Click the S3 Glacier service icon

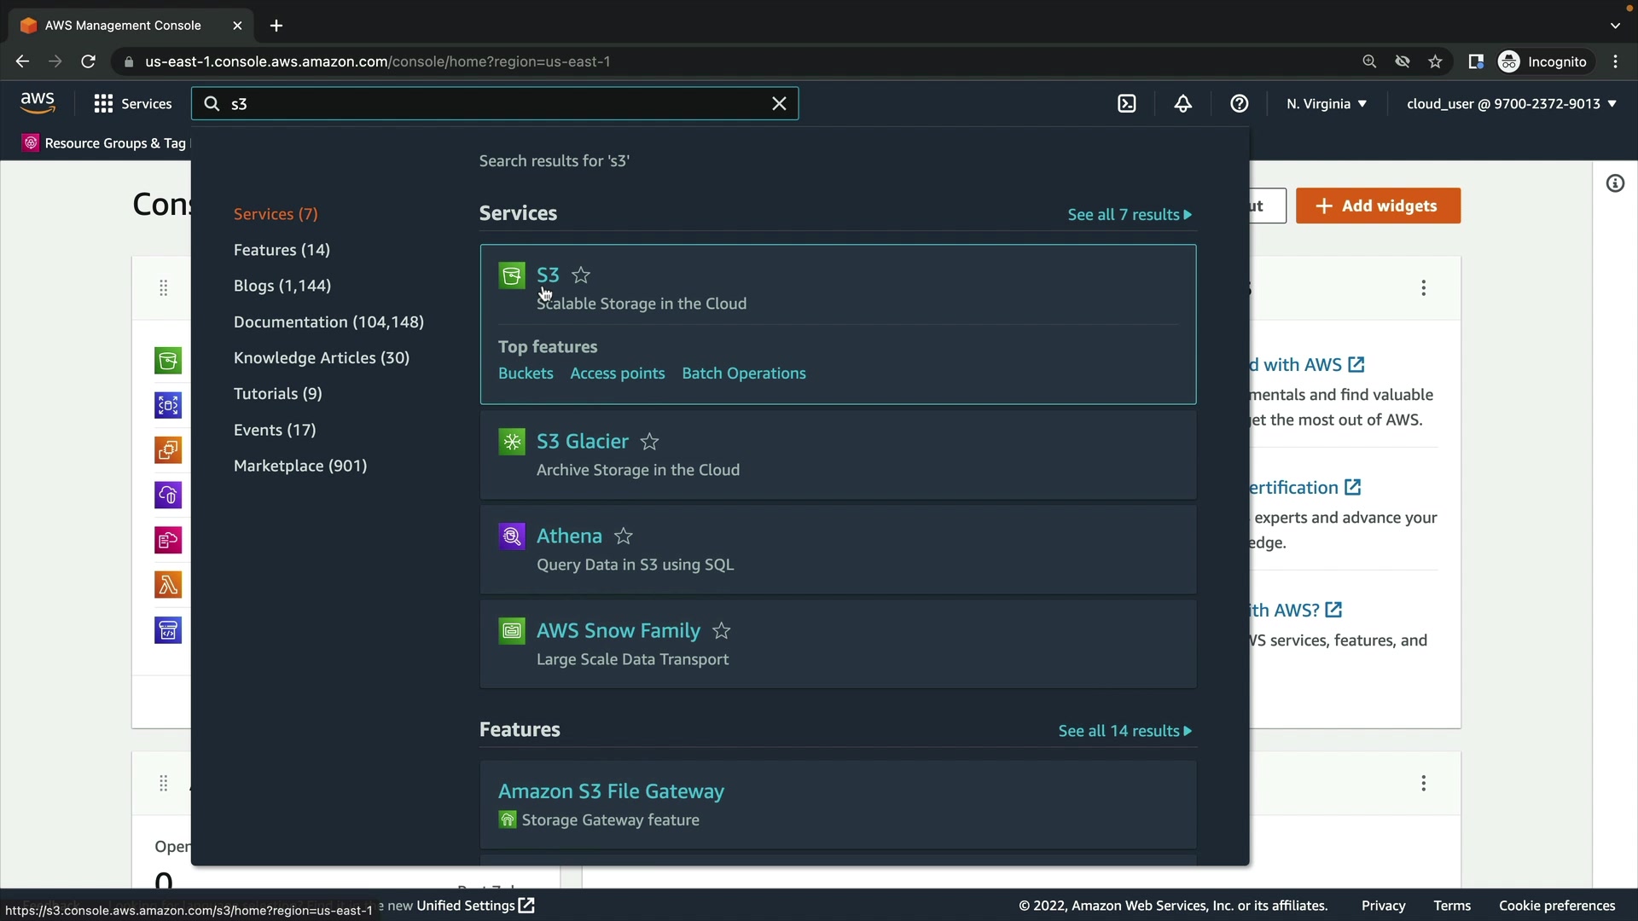coord(512,442)
